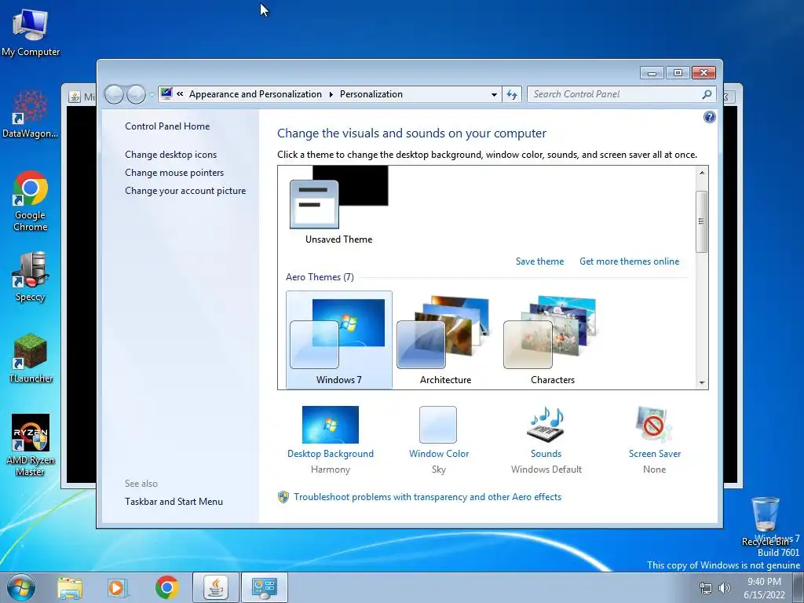Open the Sounds icon
Image resolution: width=804 pixels, height=603 pixels.
click(x=546, y=425)
